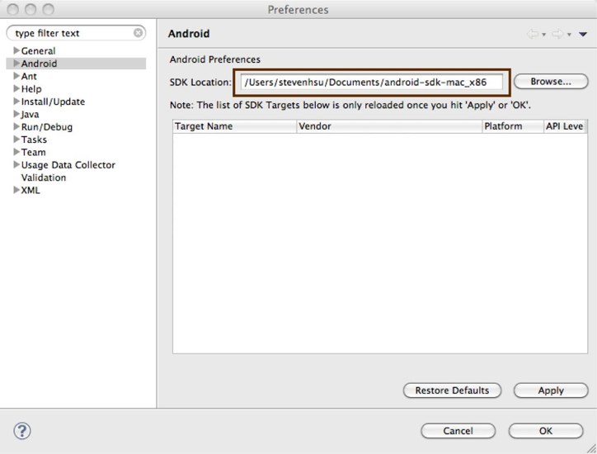
Task: Clear the filter text field icon
Action: [139, 33]
